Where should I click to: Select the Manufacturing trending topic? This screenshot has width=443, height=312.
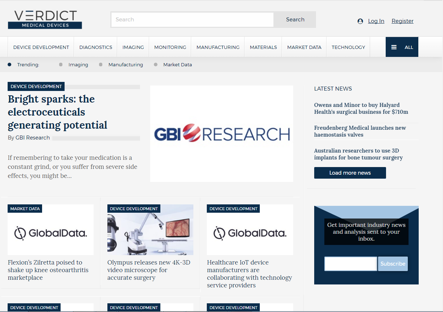click(x=126, y=65)
